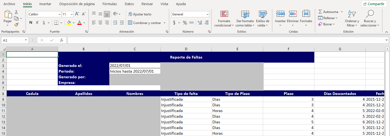Click the text Orientación icon
The width and height of the screenshot is (390, 136).
(116, 14)
